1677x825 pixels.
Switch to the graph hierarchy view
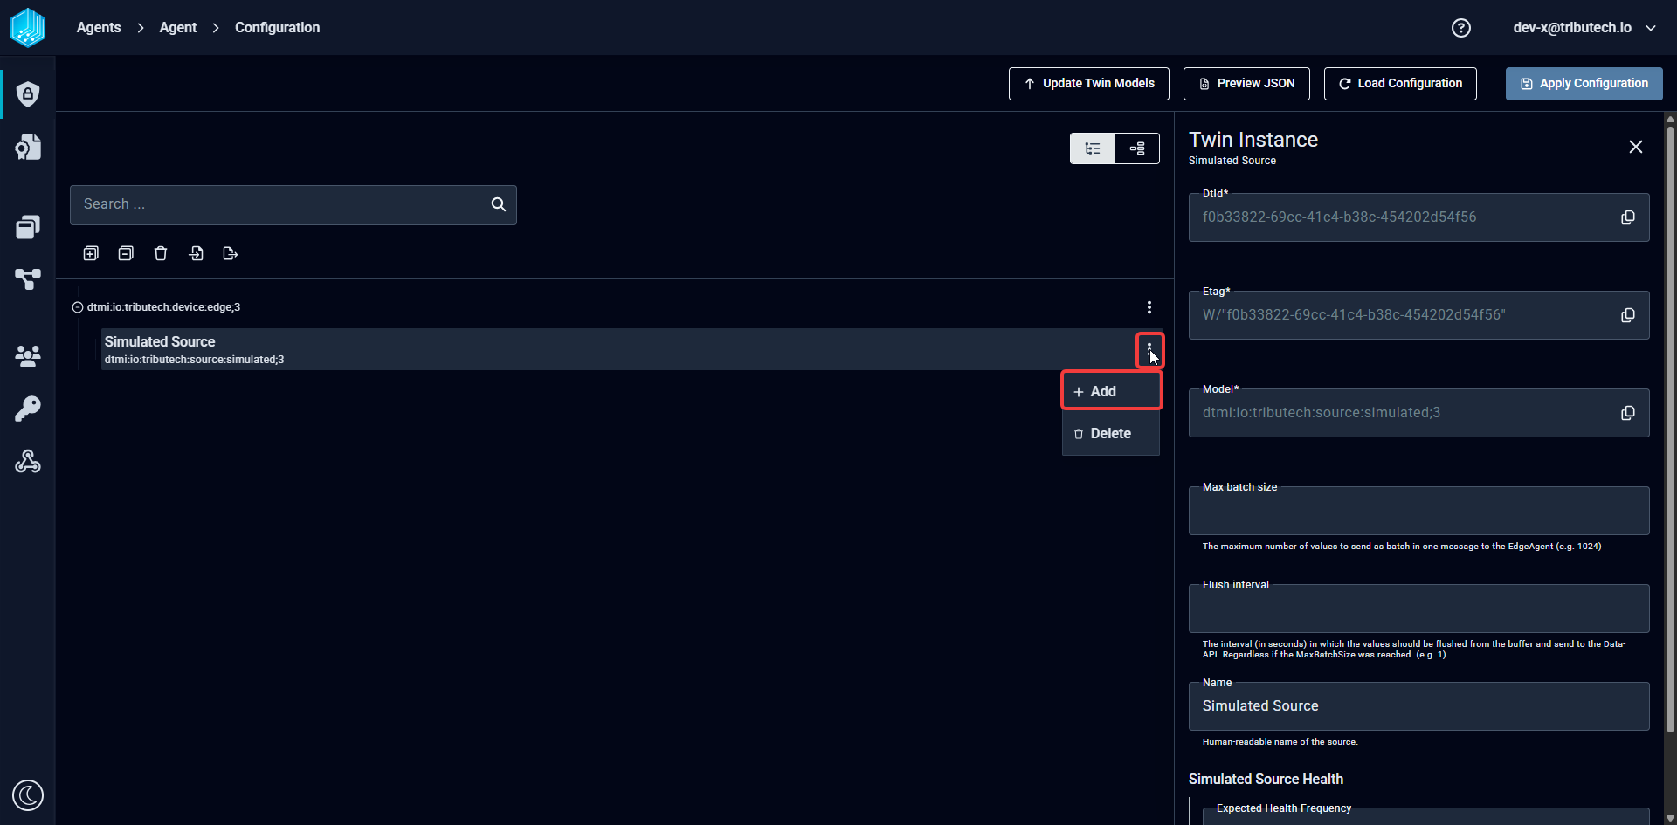click(x=1137, y=148)
